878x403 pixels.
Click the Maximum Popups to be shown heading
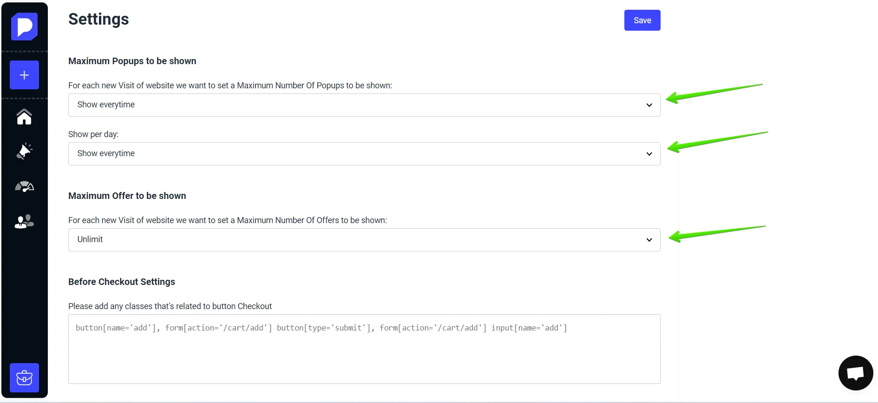pos(132,61)
